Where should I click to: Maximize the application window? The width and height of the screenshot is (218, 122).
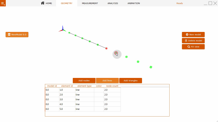pyautogui.click(x=210, y=3)
